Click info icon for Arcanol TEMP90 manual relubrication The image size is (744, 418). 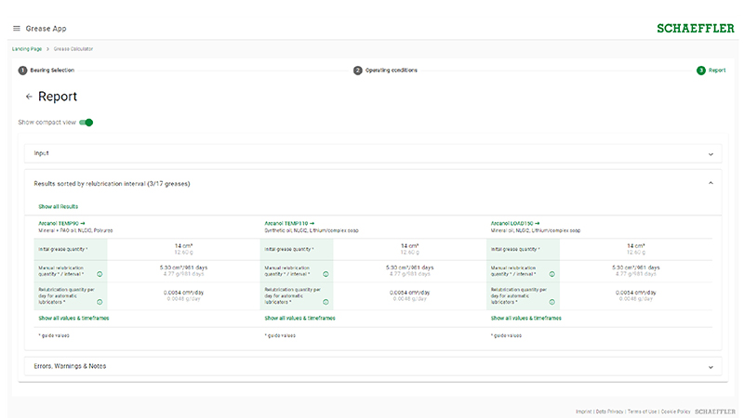(x=100, y=274)
